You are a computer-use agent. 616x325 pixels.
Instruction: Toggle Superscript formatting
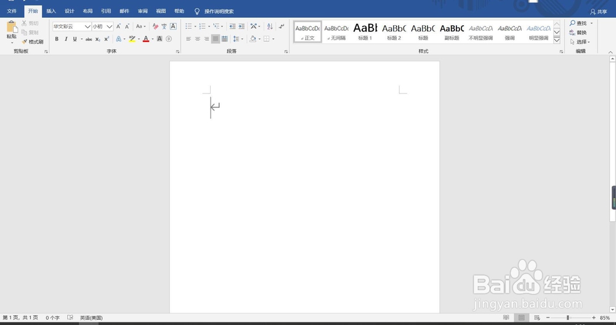(x=107, y=39)
